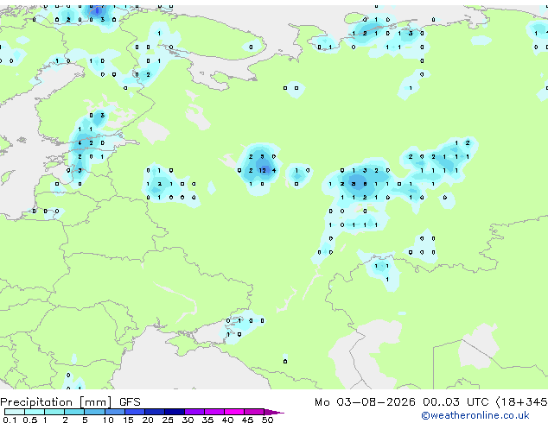Pick the 15–20 mm legend color swatch

coord(135,412)
